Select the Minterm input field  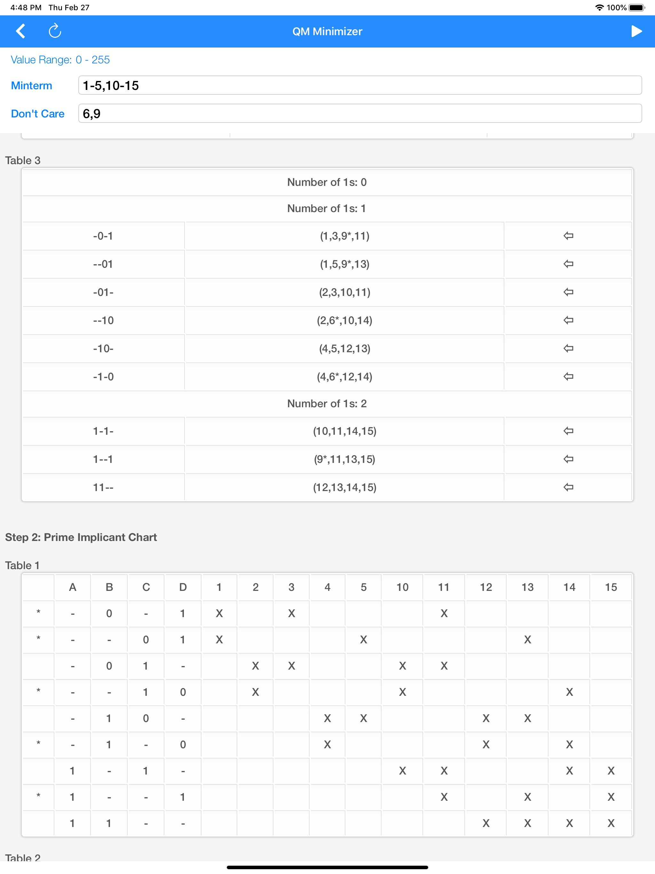point(360,85)
